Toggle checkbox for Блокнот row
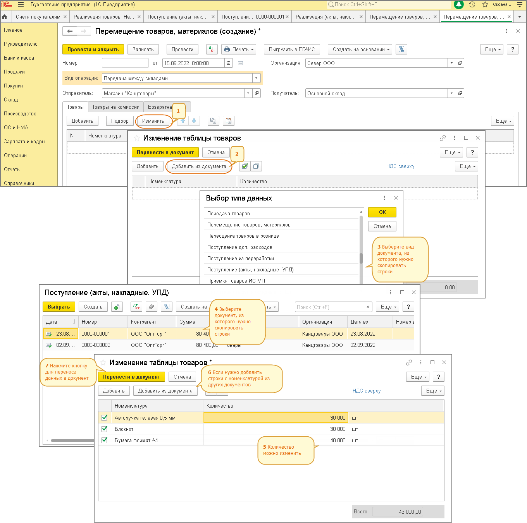The height and width of the screenshot is (523, 527). (x=104, y=429)
